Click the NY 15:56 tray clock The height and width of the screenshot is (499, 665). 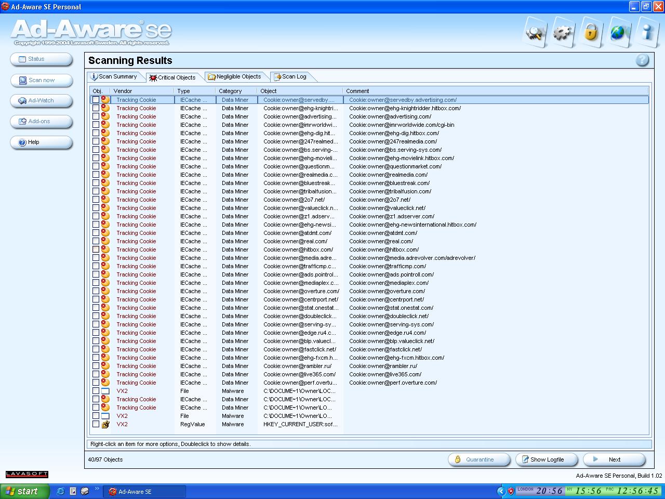(584, 491)
